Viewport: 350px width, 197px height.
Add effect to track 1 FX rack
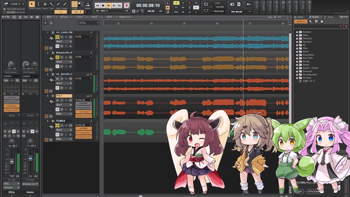click(x=91, y=36)
